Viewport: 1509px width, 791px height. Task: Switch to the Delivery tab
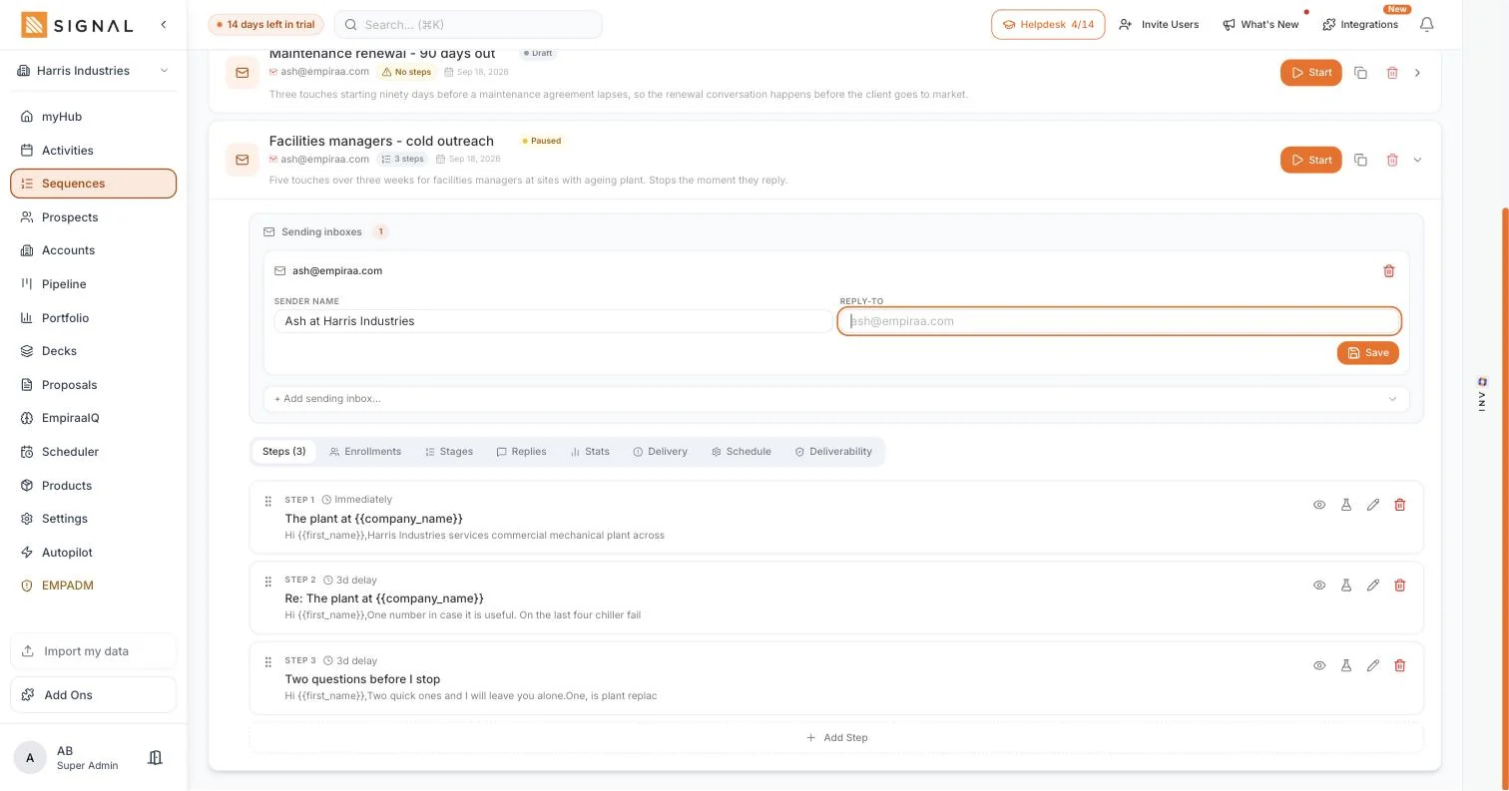[660, 452]
